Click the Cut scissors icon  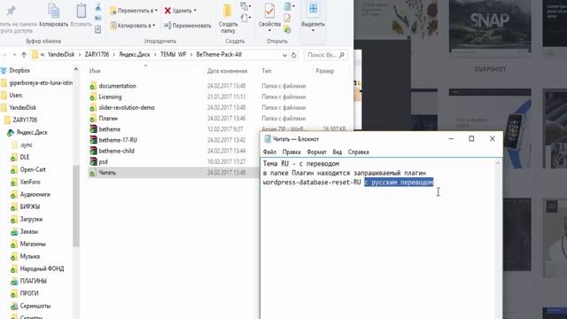pos(98,6)
